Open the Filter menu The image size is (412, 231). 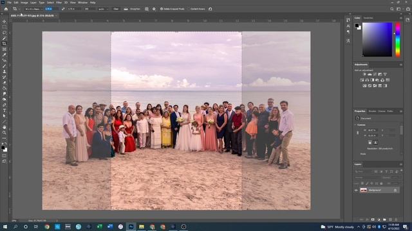pos(59,3)
